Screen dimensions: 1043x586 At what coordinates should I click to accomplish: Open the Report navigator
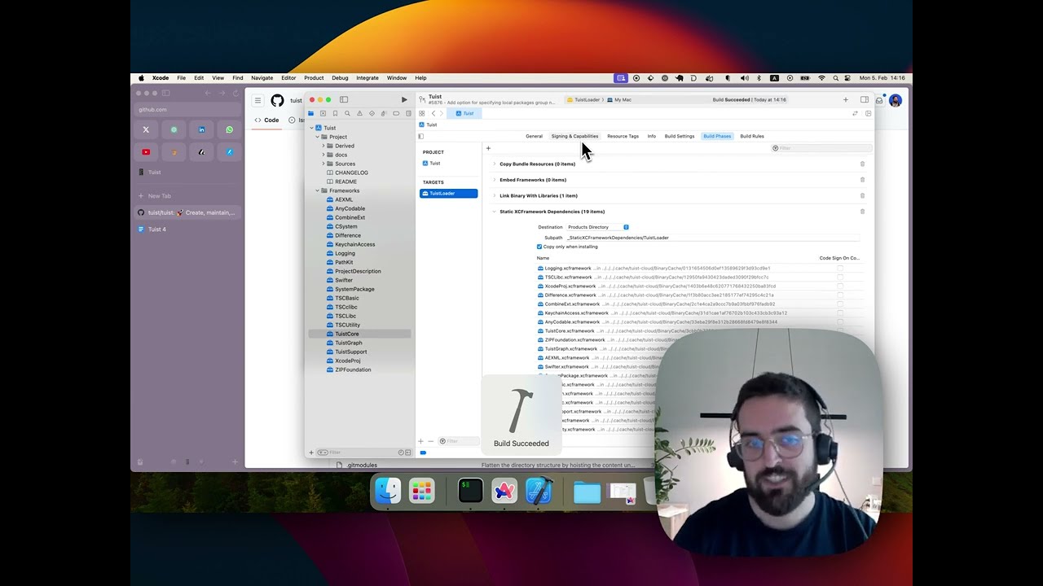(x=407, y=113)
